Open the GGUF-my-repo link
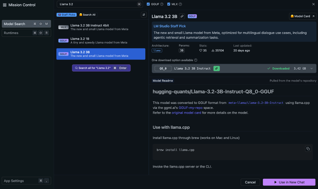318x189 pixels. tap(190, 108)
